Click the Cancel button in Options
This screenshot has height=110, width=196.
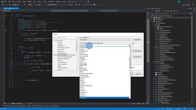138,74
